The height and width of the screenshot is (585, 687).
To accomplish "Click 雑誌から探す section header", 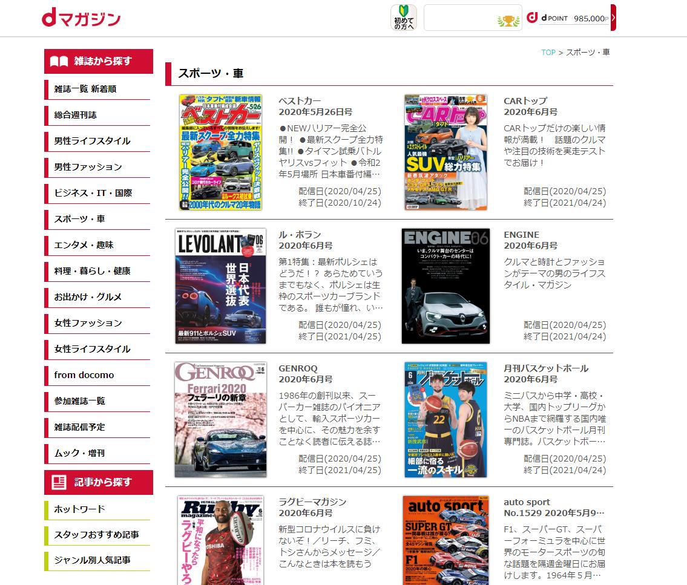I will (x=99, y=61).
